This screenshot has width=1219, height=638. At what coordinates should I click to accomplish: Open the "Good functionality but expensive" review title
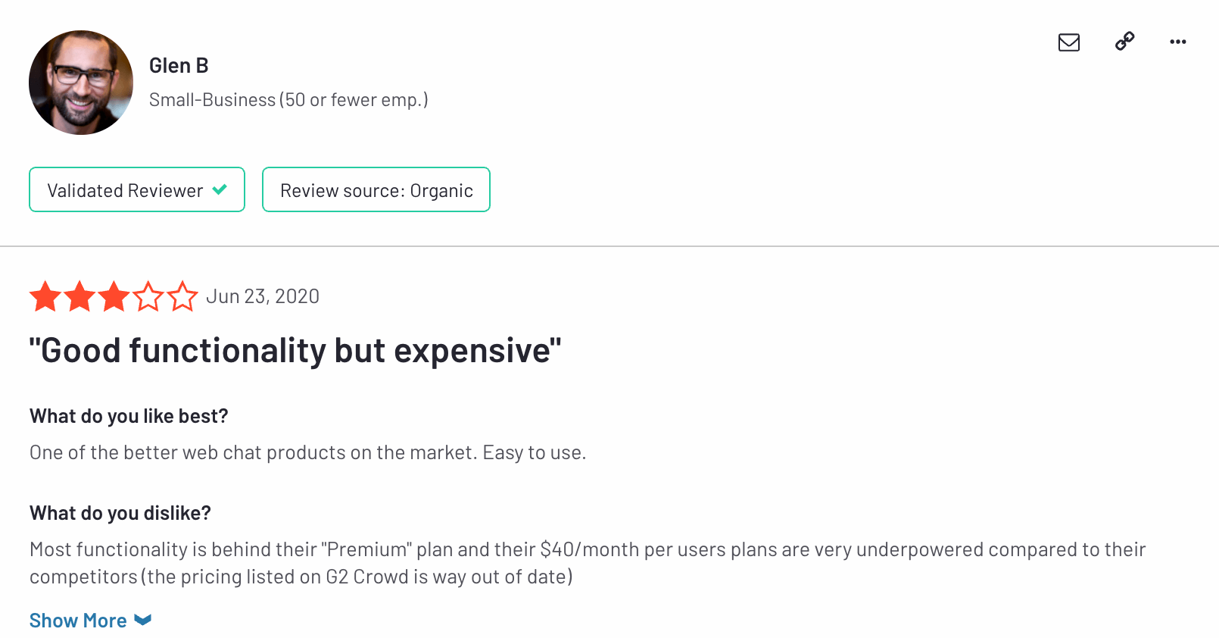pos(295,351)
